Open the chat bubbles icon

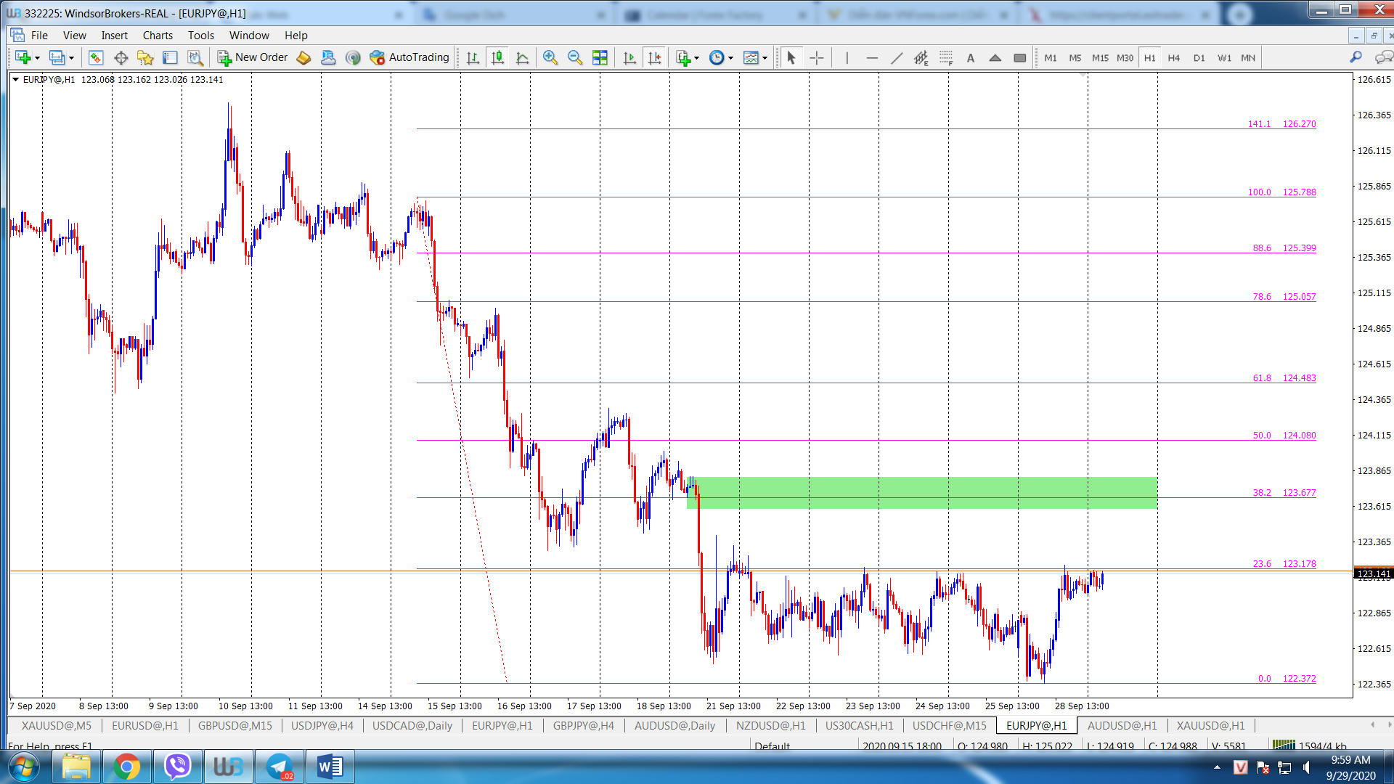(x=1383, y=57)
